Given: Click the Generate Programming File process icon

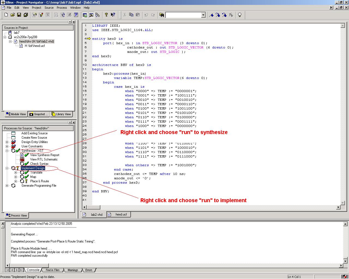Looking at the screenshot, I should [13, 186].
